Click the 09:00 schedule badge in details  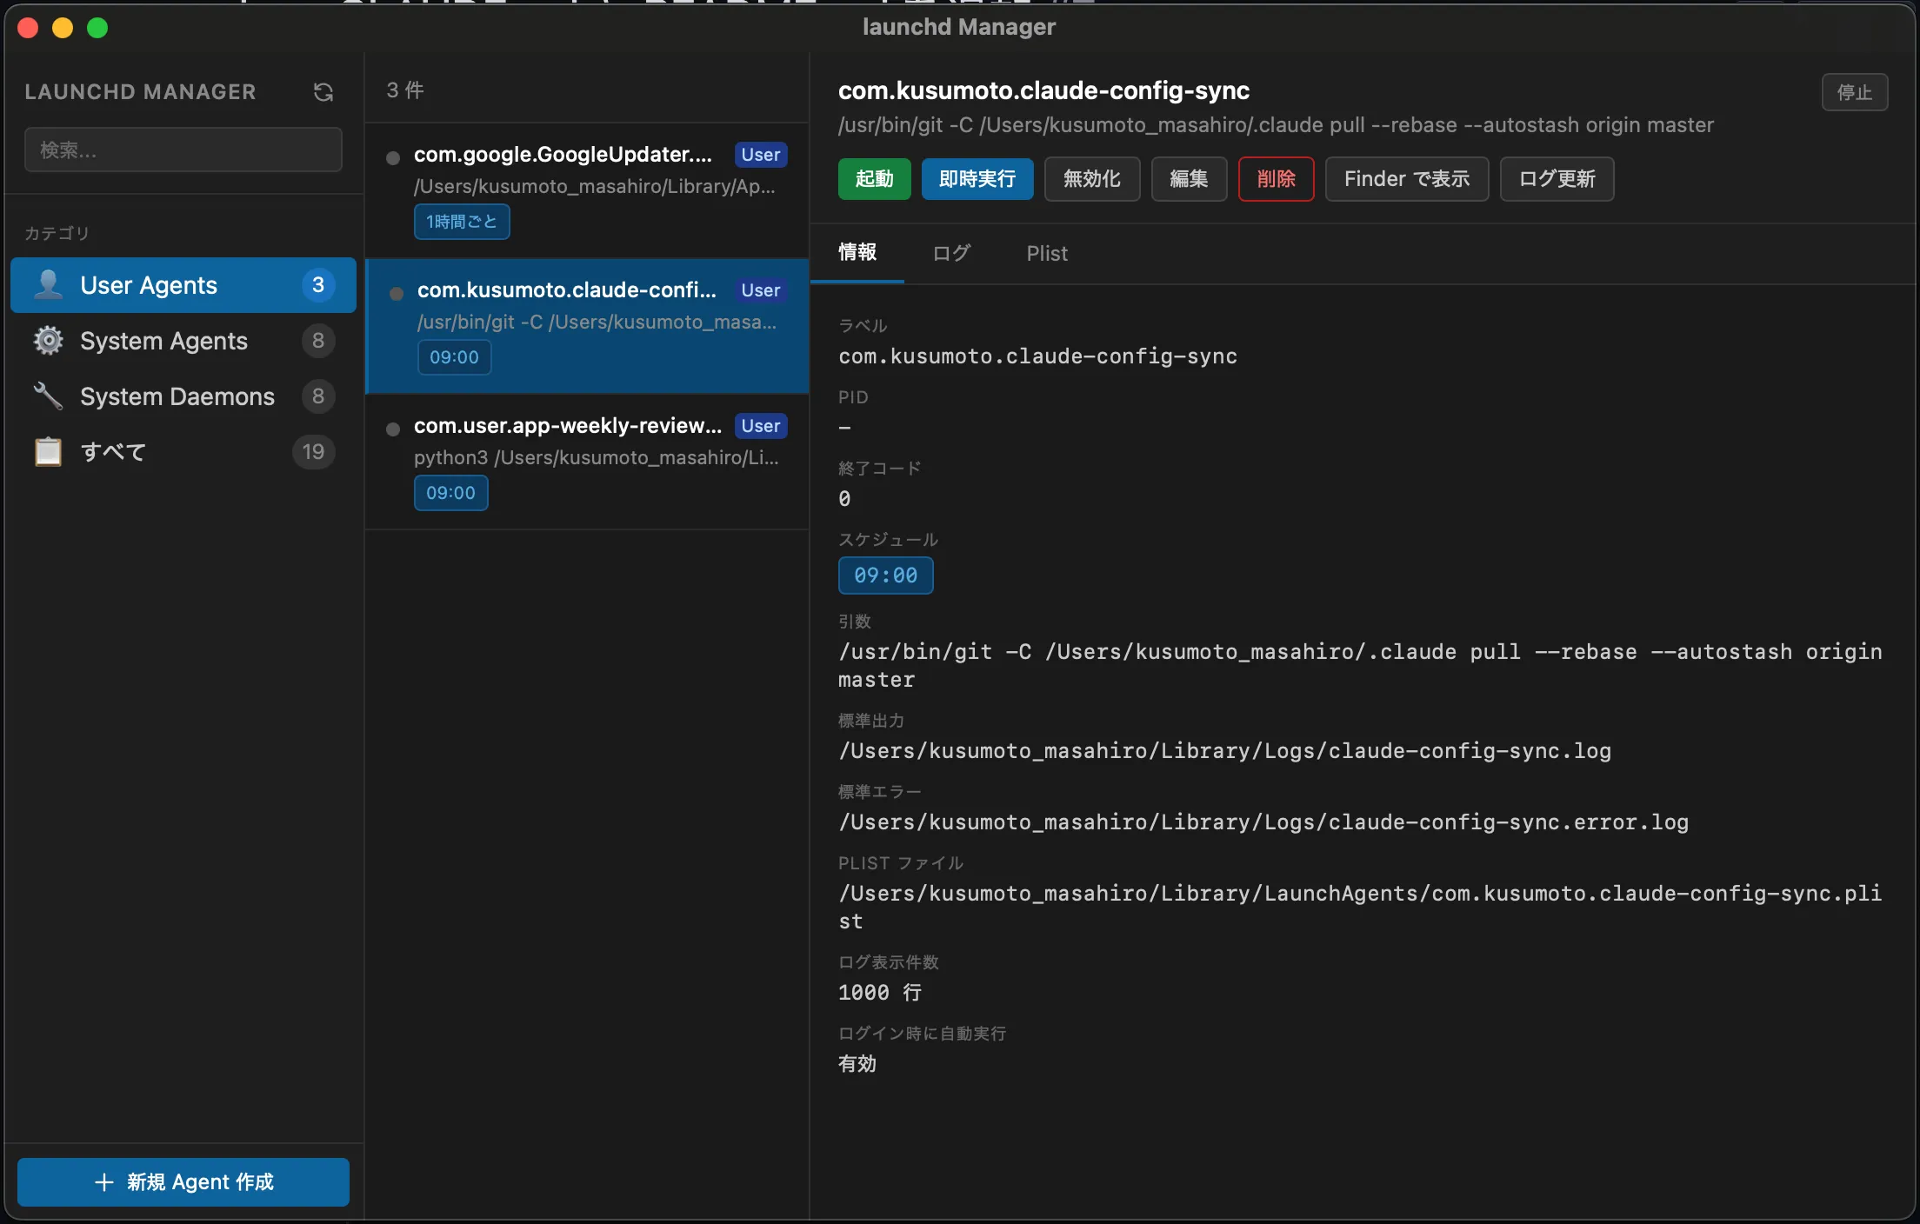886,575
